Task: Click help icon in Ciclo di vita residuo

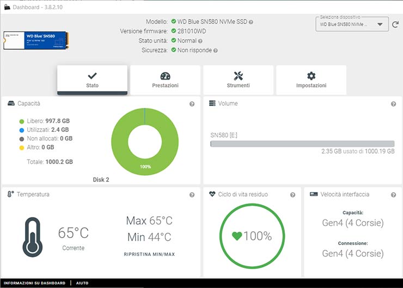Action: tap(292, 195)
